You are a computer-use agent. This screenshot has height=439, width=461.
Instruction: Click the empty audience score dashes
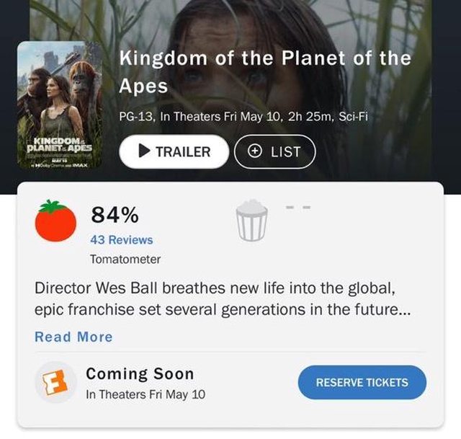pyautogui.click(x=297, y=207)
